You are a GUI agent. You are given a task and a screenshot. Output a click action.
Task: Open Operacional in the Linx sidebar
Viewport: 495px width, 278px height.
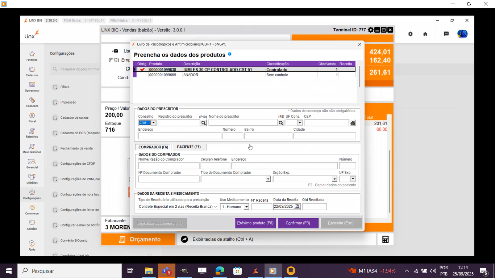pos(32,87)
